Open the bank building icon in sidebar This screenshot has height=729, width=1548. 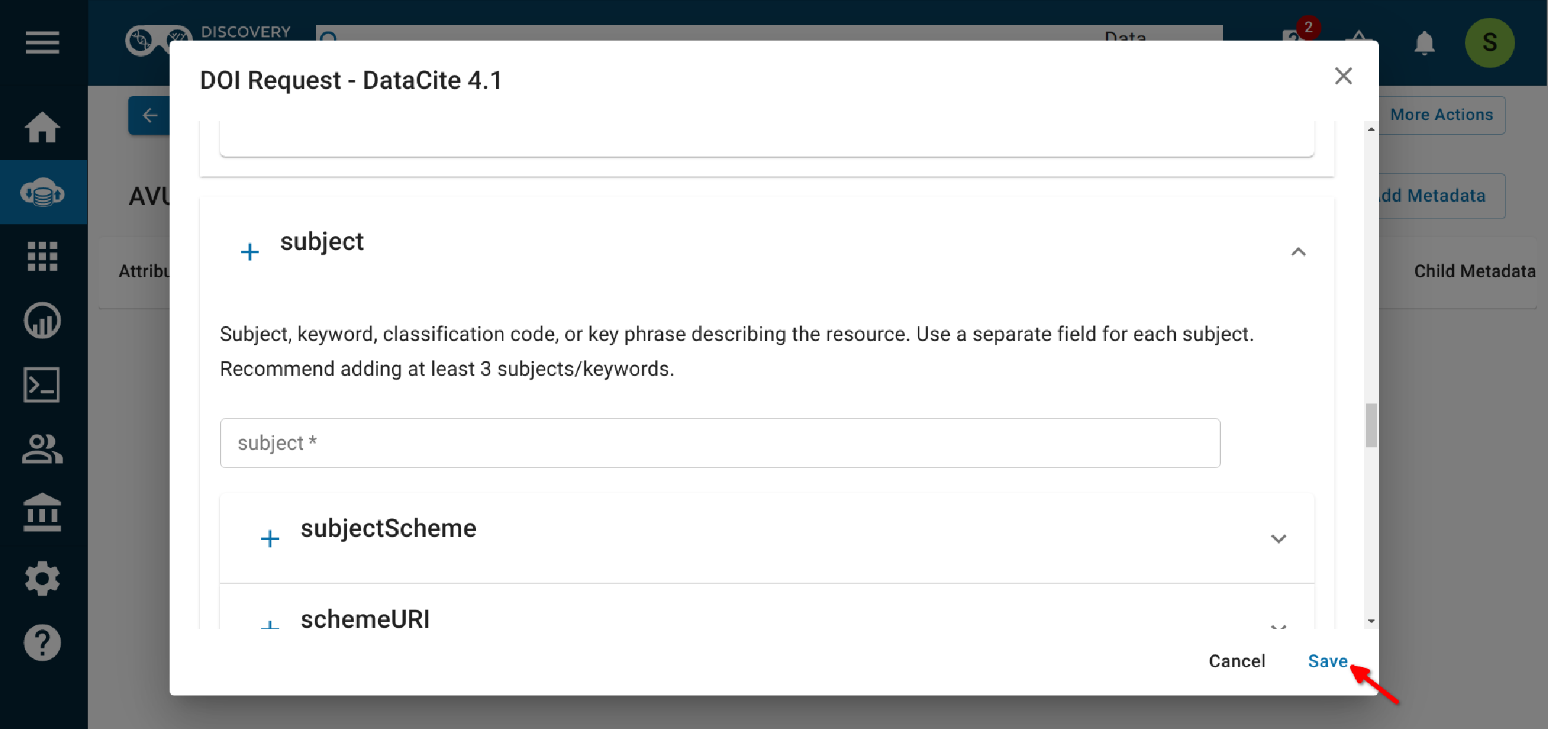(x=43, y=513)
